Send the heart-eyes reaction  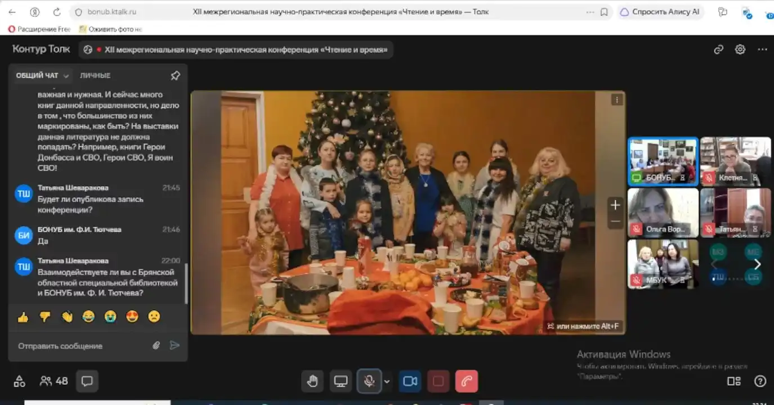tap(132, 317)
